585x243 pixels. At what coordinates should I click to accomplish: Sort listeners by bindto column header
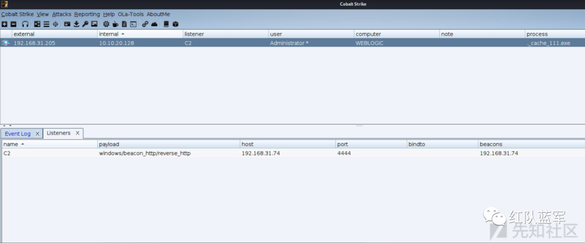[x=443, y=144]
